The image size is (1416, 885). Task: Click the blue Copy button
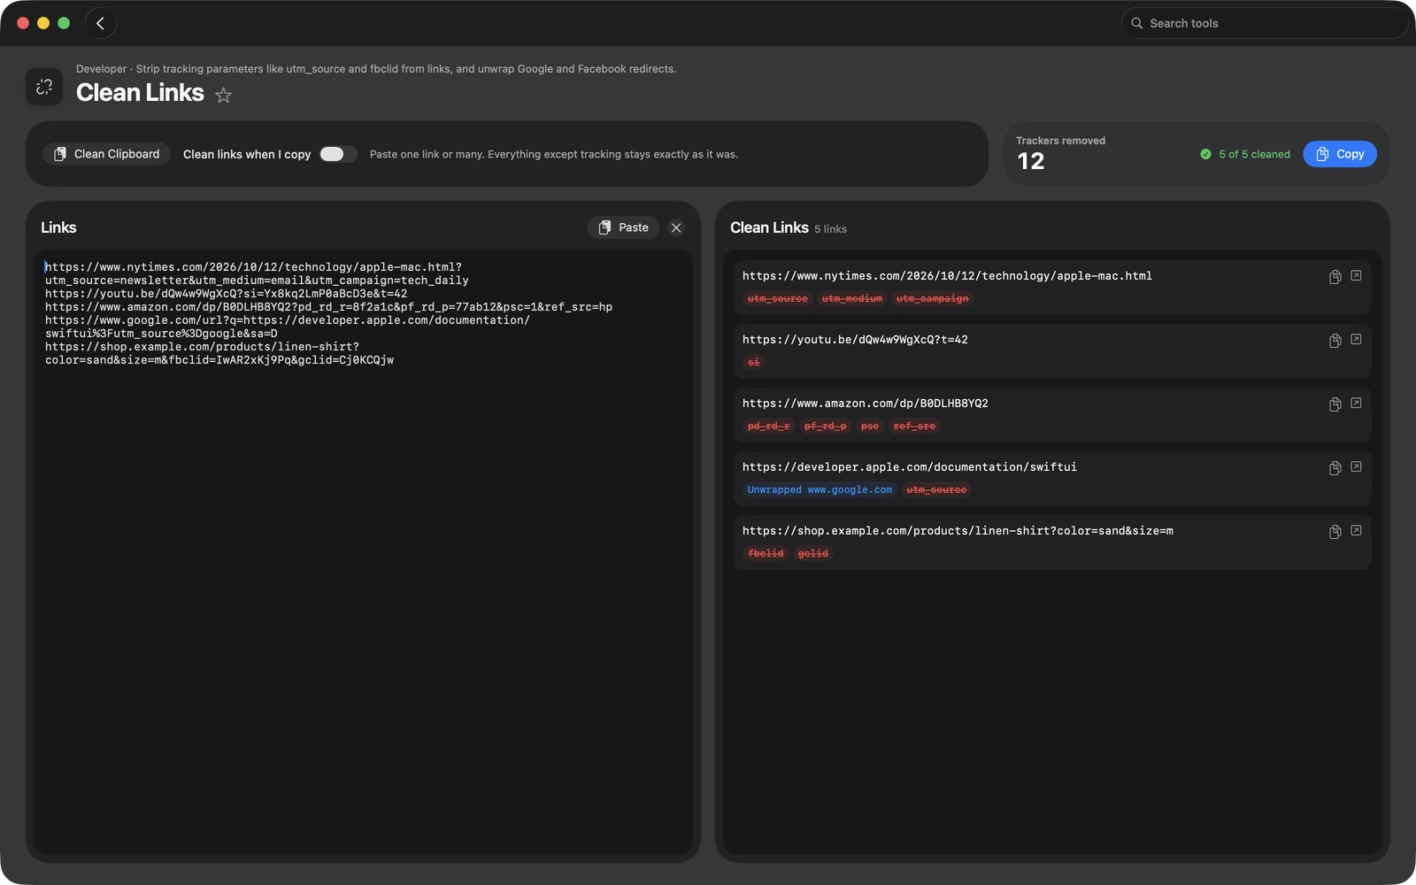coord(1339,154)
